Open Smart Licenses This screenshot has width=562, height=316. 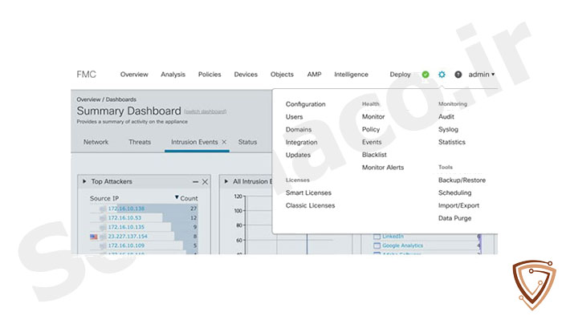(308, 193)
